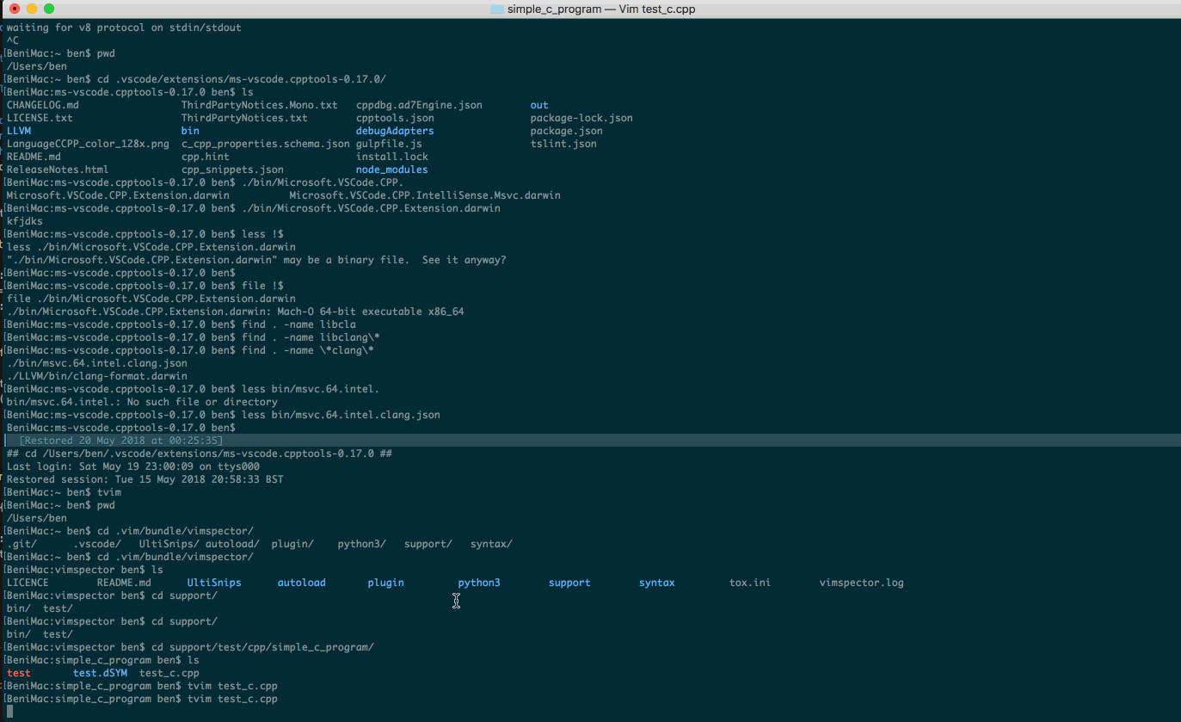1181x722 pixels.
Task: Click the red 'test' executable name
Action: (x=19, y=673)
